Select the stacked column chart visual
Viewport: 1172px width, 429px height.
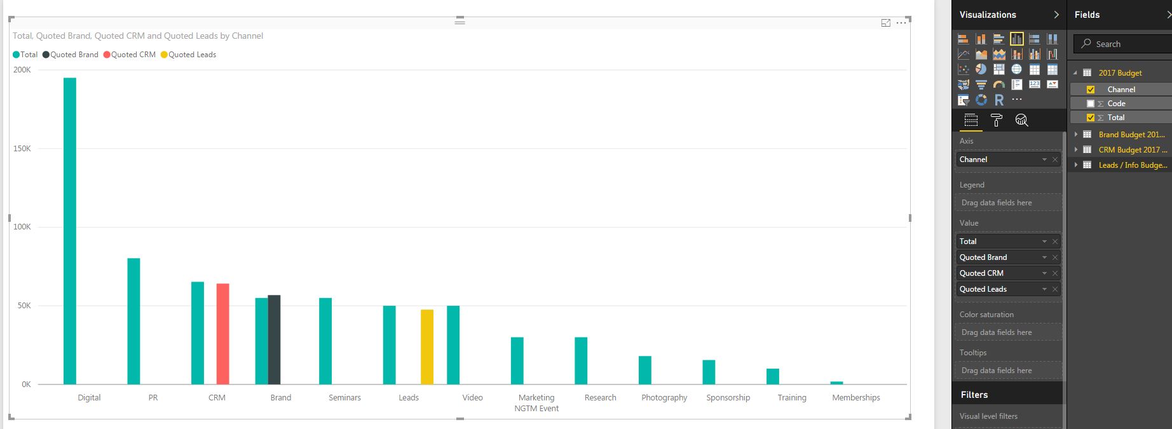click(981, 39)
